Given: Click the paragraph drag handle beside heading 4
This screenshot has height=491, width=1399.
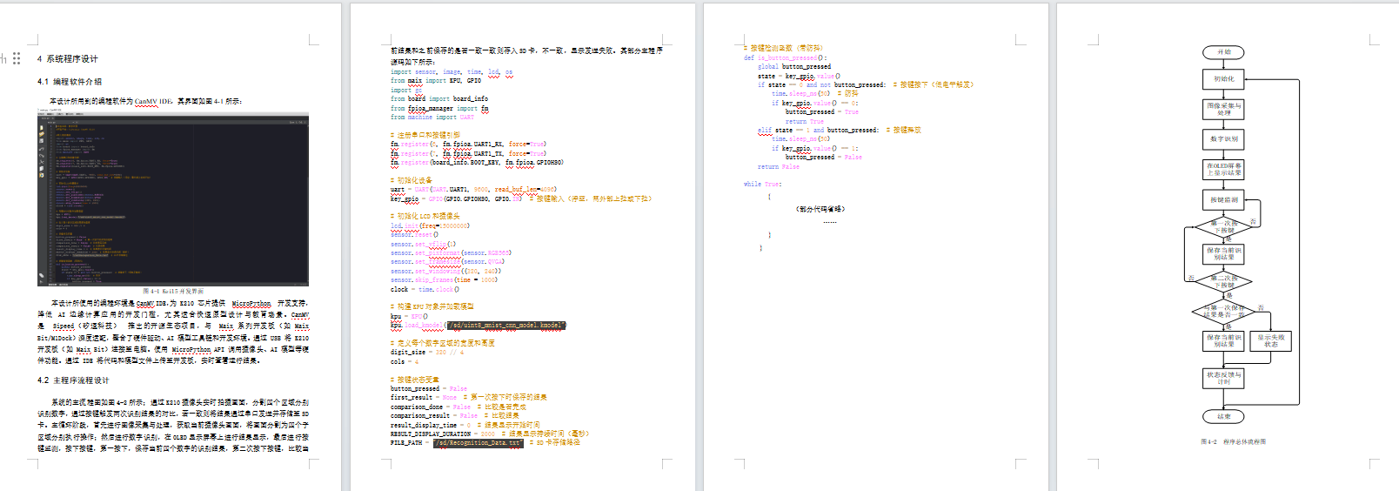Looking at the screenshot, I should [17, 59].
